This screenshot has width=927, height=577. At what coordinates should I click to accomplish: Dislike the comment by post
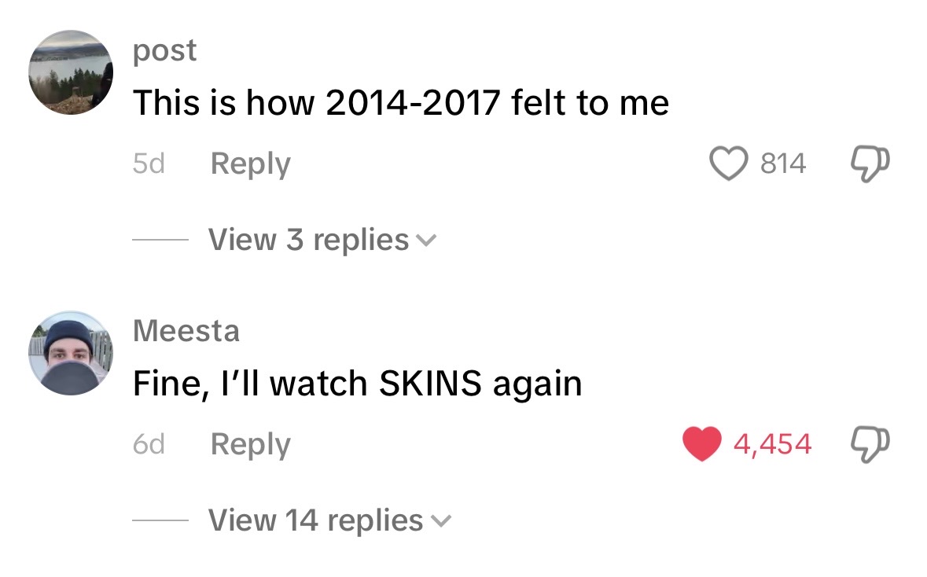pyautogui.click(x=871, y=164)
